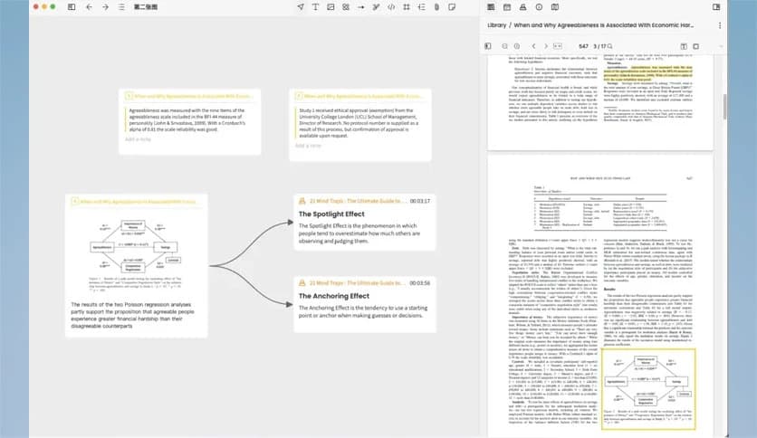Click the ethical approval card source title
Image resolution: width=757 pixels, height=438 pixels.
pos(362,96)
